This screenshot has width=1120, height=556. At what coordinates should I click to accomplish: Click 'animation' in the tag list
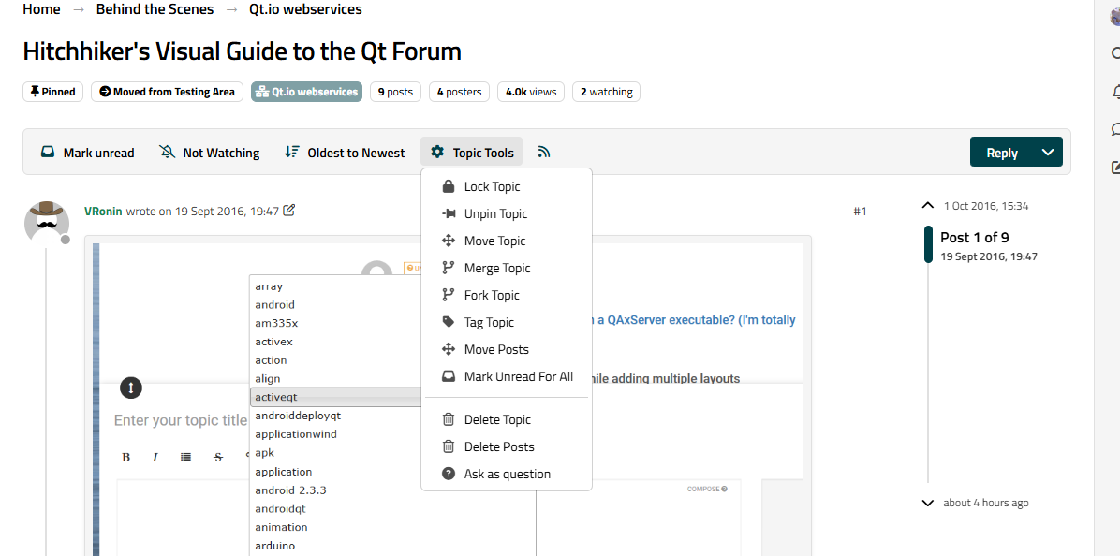point(282,527)
